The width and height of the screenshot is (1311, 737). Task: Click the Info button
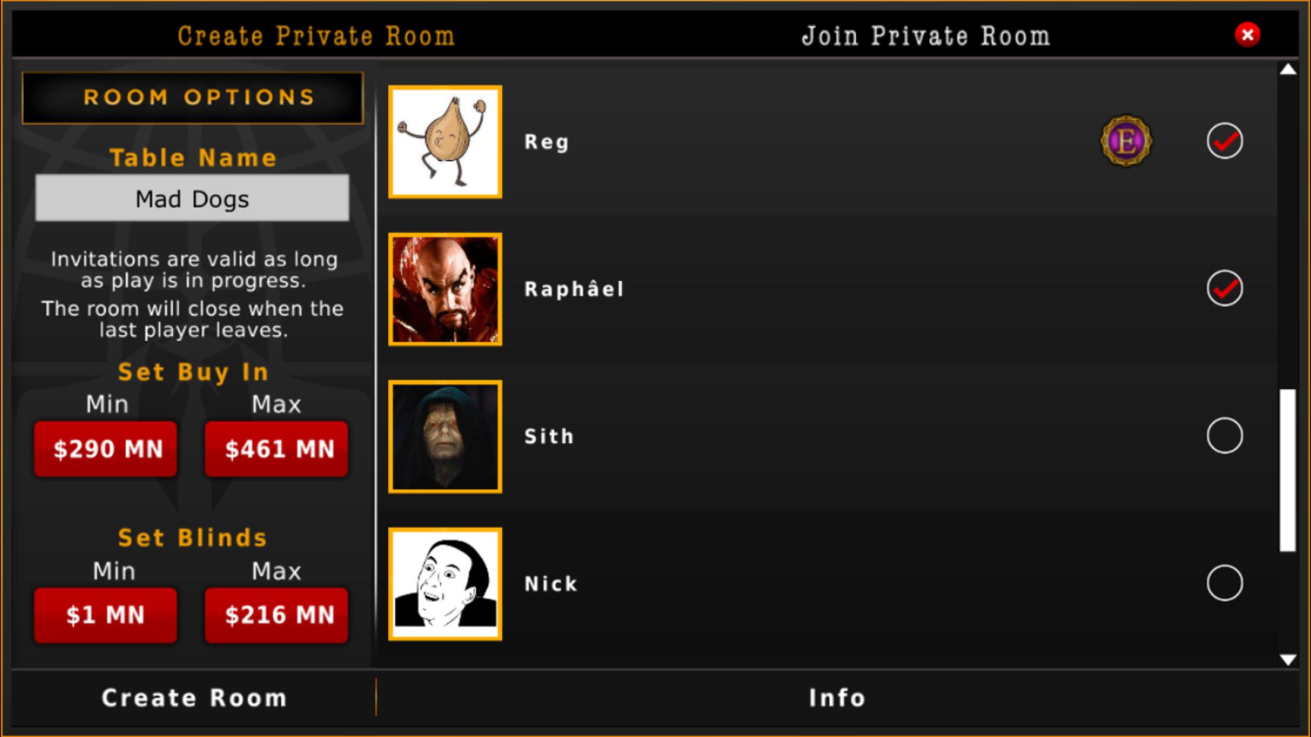[x=837, y=698]
